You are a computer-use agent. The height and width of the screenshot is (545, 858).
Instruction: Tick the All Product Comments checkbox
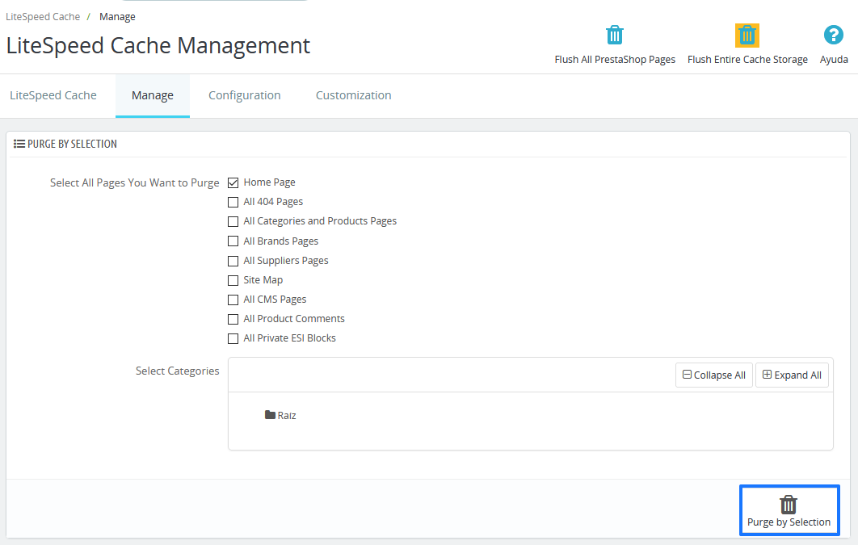(x=233, y=319)
